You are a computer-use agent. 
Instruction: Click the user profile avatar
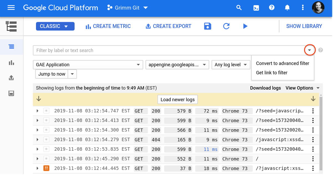click(318, 8)
